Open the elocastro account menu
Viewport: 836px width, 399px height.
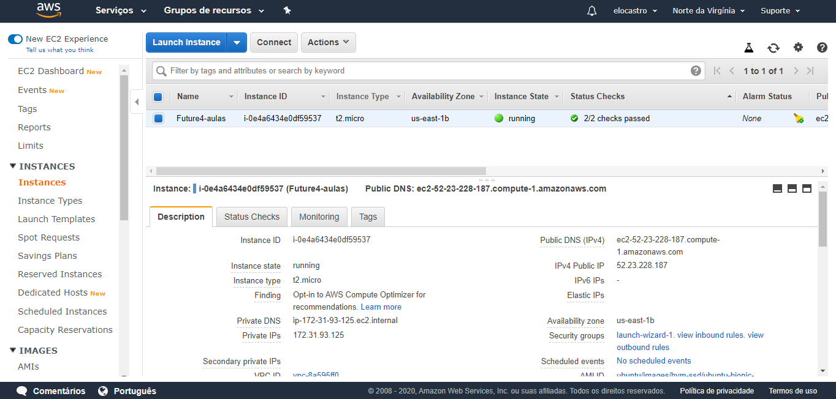pyautogui.click(x=635, y=10)
